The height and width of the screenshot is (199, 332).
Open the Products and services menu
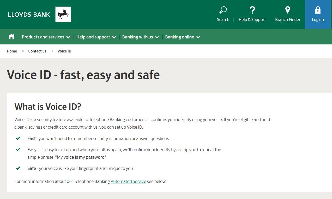[43, 37]
